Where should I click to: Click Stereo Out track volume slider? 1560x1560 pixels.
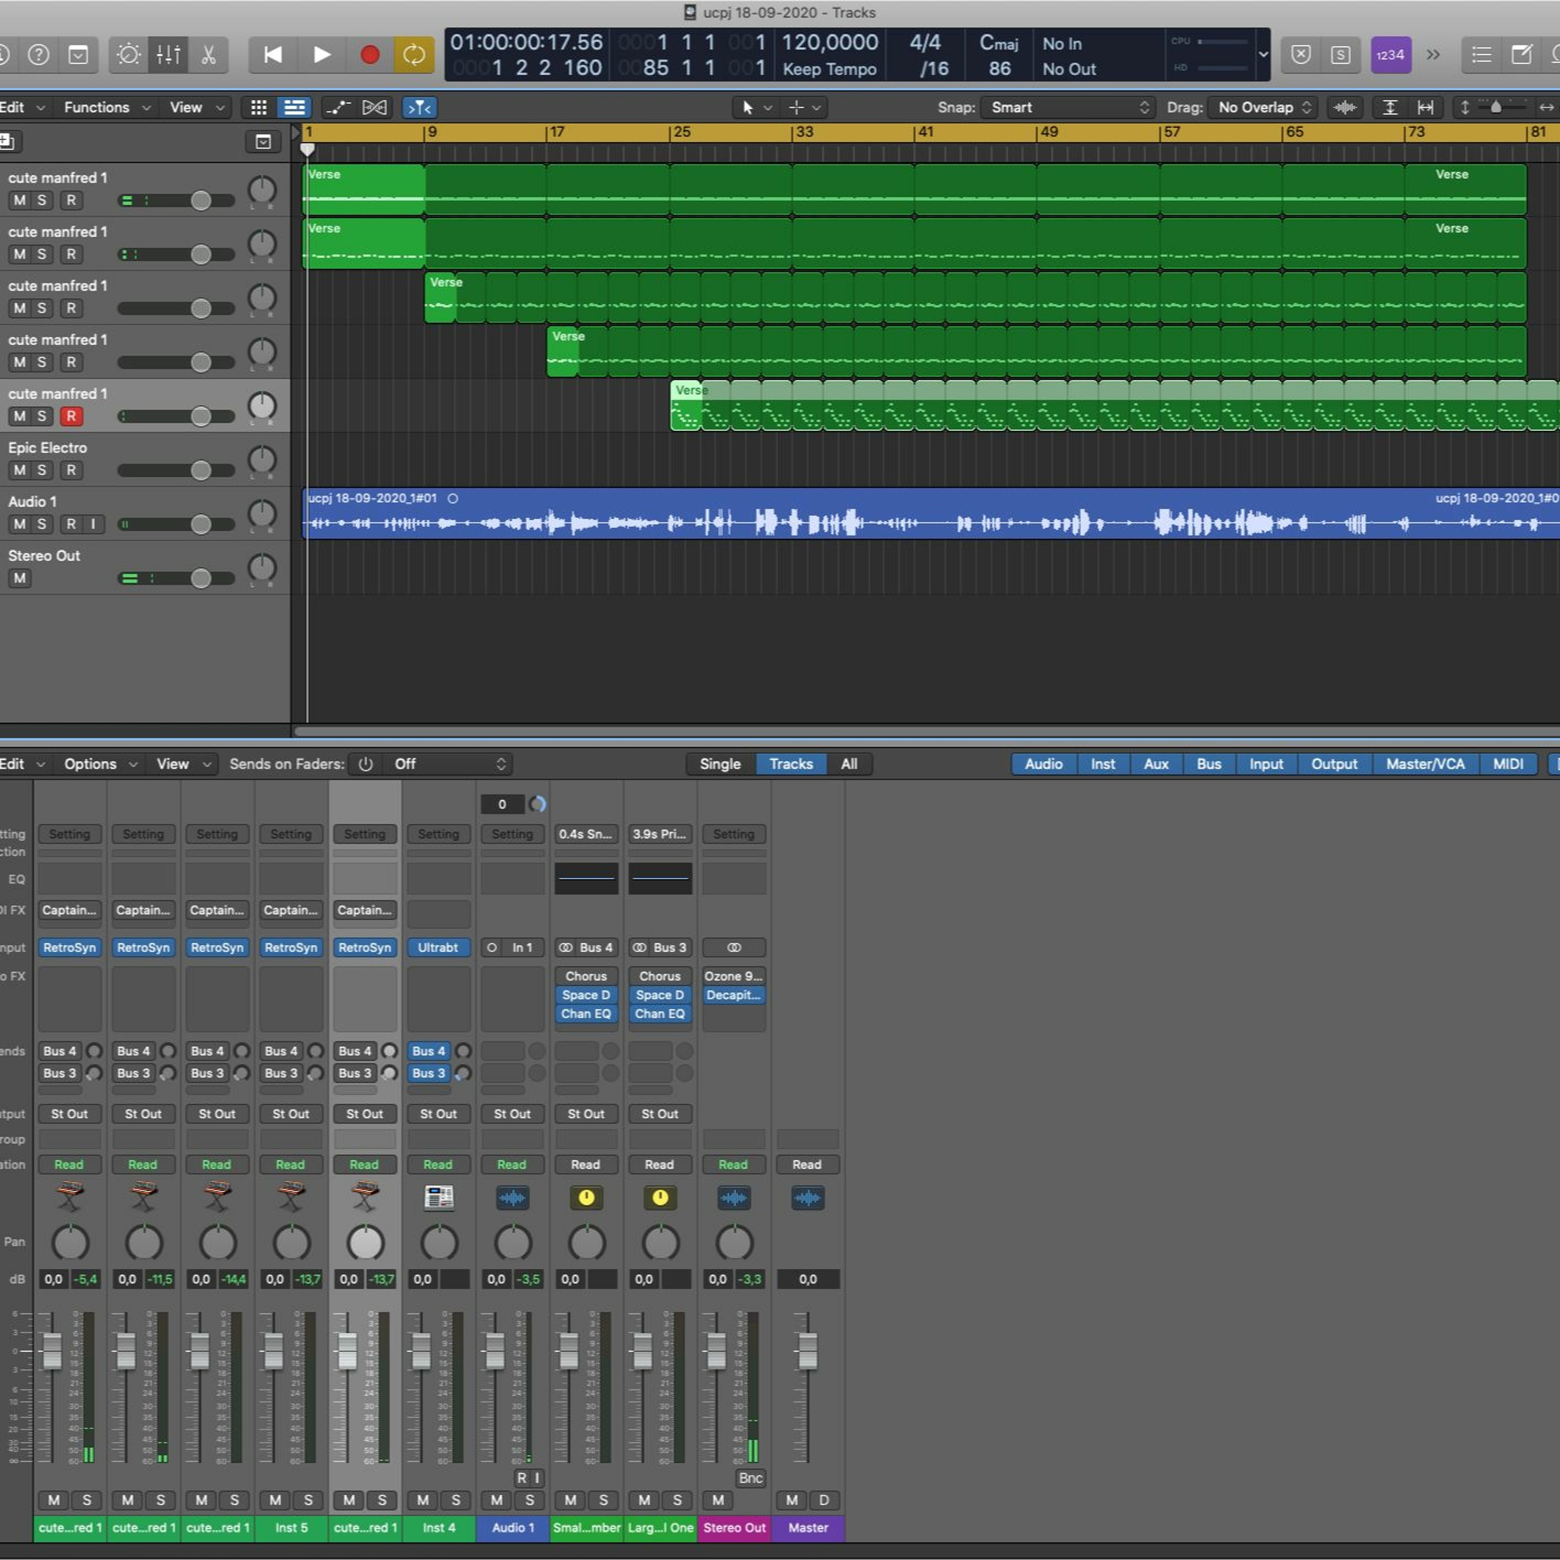(201, 578)
